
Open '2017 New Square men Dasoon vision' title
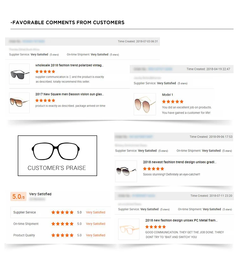coord(69,94)
